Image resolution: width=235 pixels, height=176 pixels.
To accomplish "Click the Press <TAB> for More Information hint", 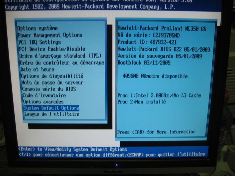I will coord(157,132).
